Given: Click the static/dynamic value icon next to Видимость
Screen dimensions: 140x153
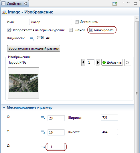Looking at the screenshot, I should tap(32, 38).
